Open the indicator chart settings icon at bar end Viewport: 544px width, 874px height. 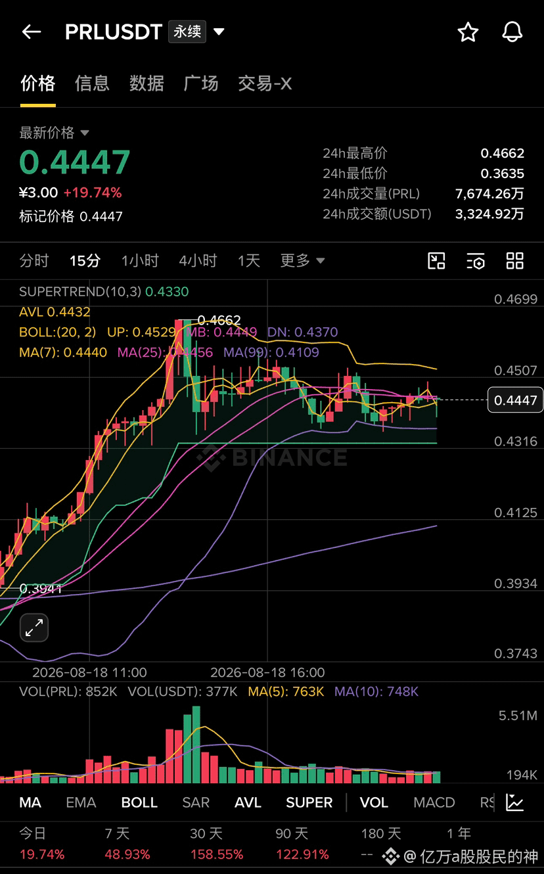tap(515, 802)
